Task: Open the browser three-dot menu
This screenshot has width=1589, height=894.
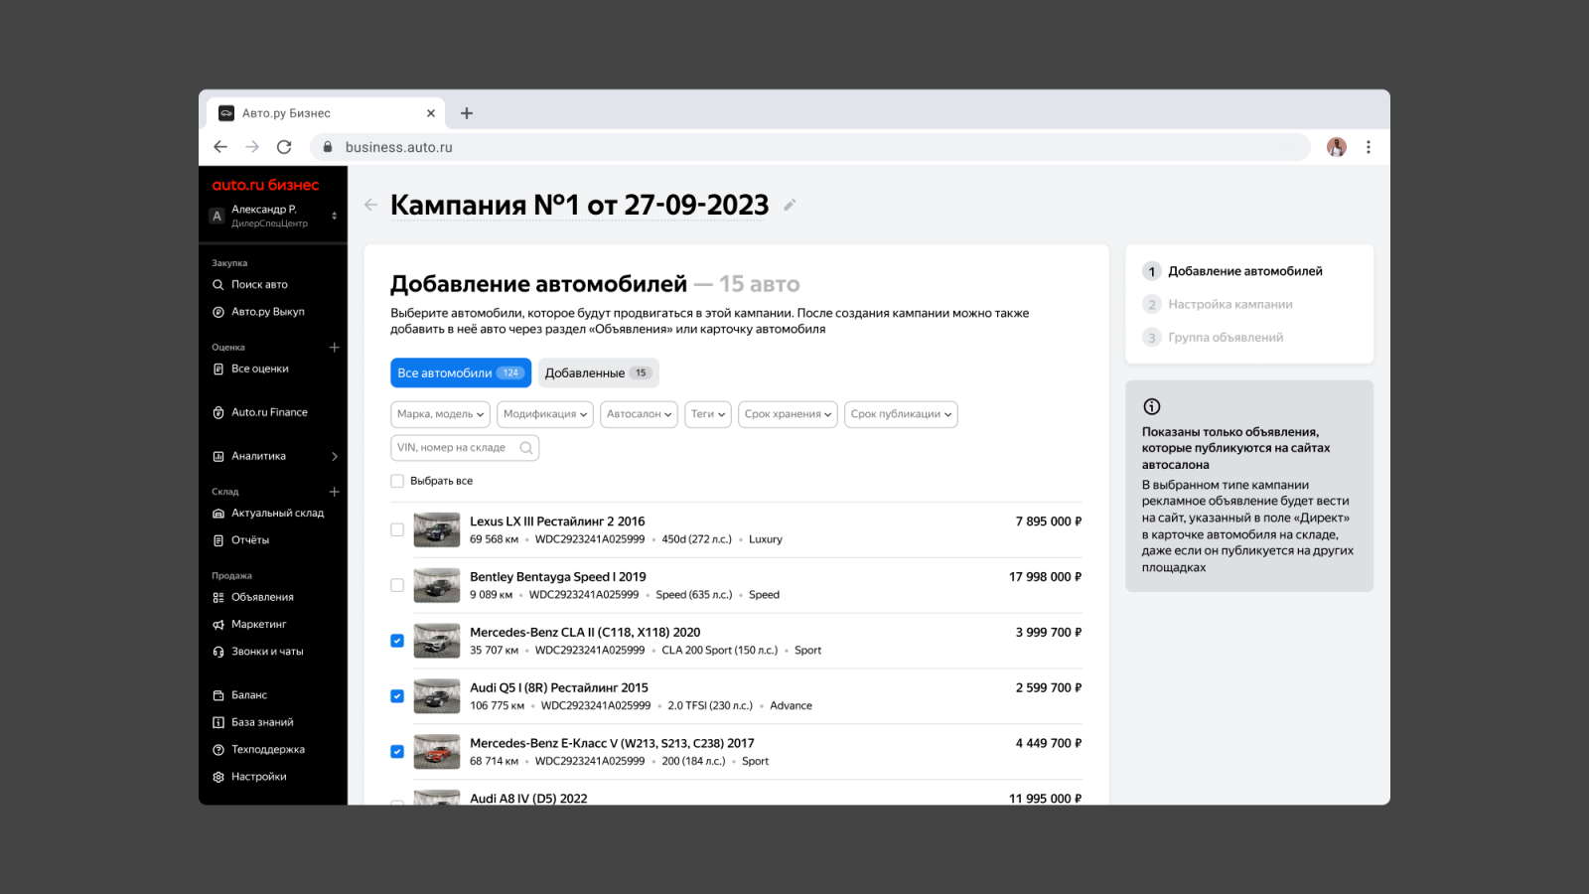Action: 1369,147
